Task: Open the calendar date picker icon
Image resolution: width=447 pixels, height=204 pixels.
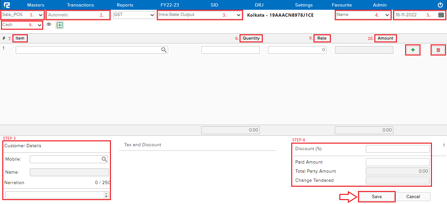Action: [x=441, y=15]
